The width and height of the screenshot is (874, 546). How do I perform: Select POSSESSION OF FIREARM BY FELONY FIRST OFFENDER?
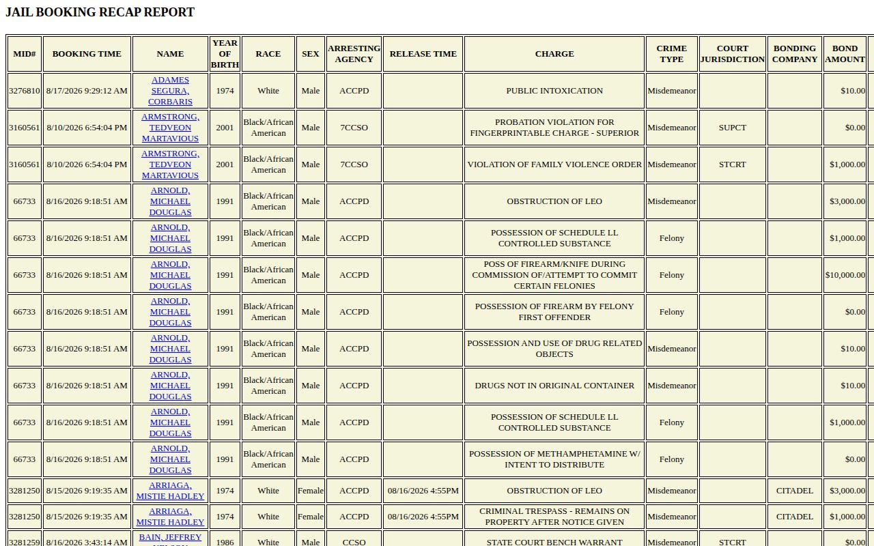pyautogui.click(x=554, y=312)
